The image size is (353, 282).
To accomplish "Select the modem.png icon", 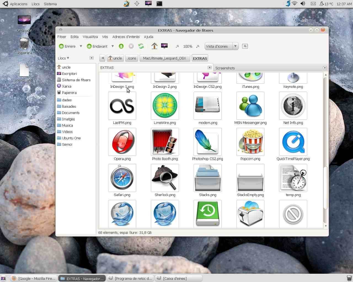I will coord(208,106).
